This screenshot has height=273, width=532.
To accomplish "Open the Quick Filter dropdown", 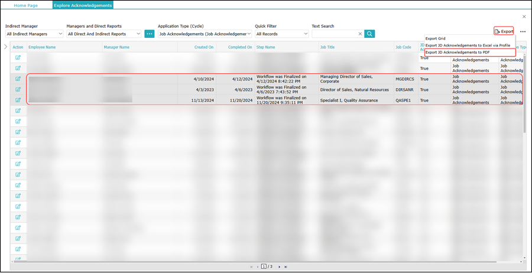I will tap(281, 34).
